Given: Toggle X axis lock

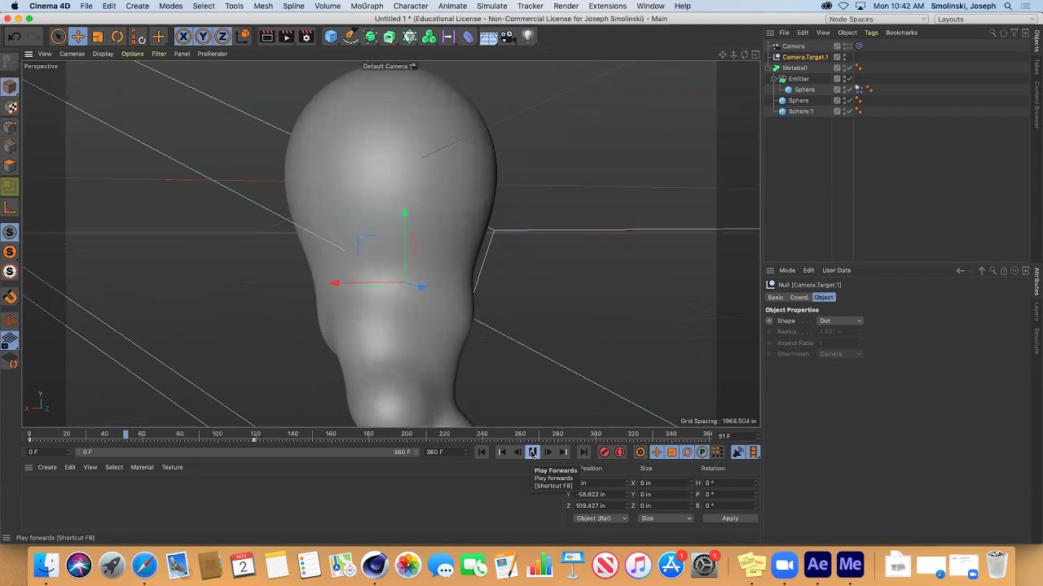Looking at the screenshot, I should tap(183, 37).
